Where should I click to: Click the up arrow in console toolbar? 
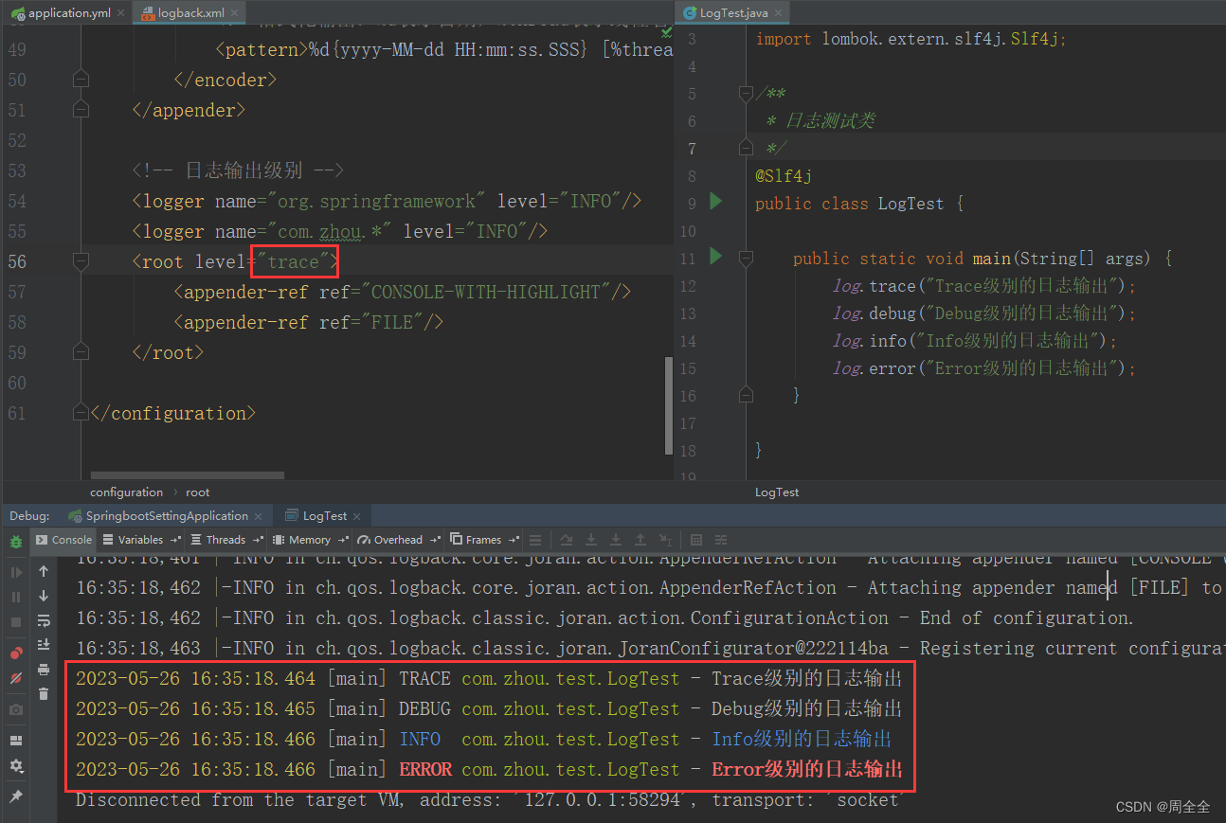pos(44,571)
